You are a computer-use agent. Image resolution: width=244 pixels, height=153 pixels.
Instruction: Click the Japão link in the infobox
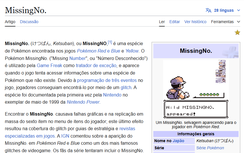tap(178, 141)
